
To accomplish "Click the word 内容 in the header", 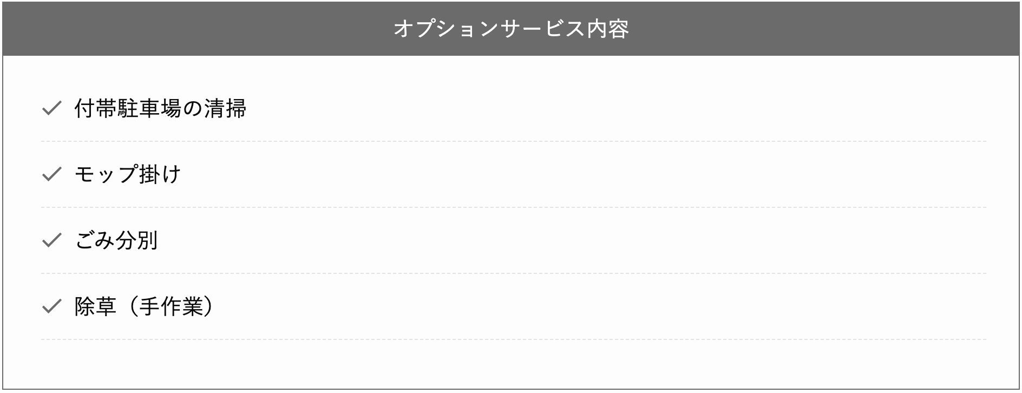I will click(608, 29).
